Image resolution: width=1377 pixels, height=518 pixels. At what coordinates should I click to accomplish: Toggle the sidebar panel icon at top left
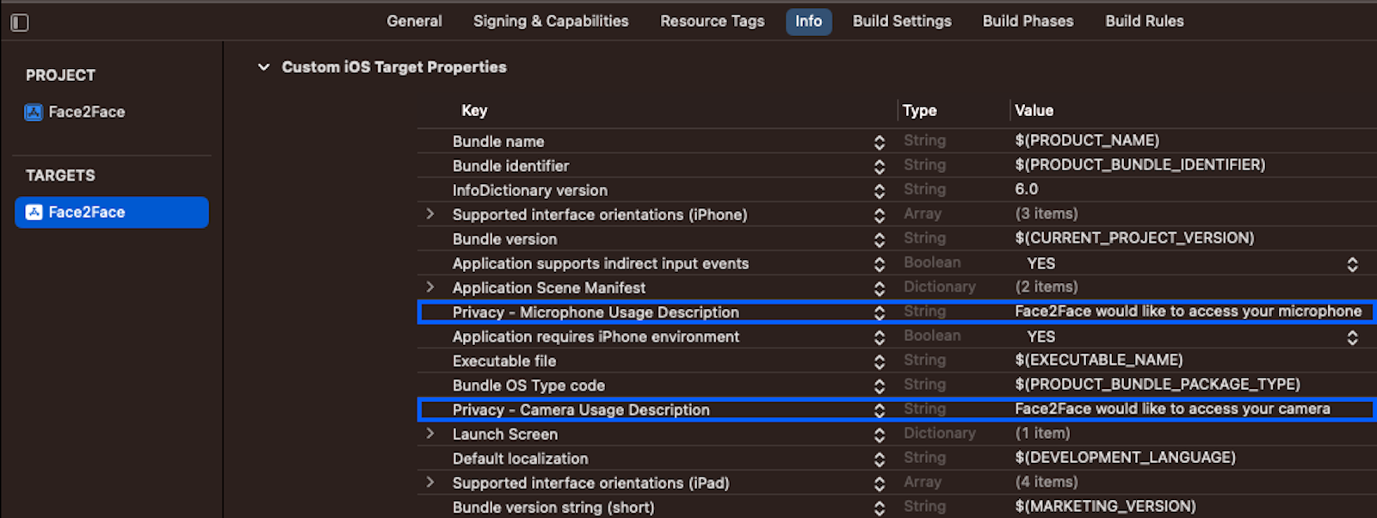[x=20, y=22]
